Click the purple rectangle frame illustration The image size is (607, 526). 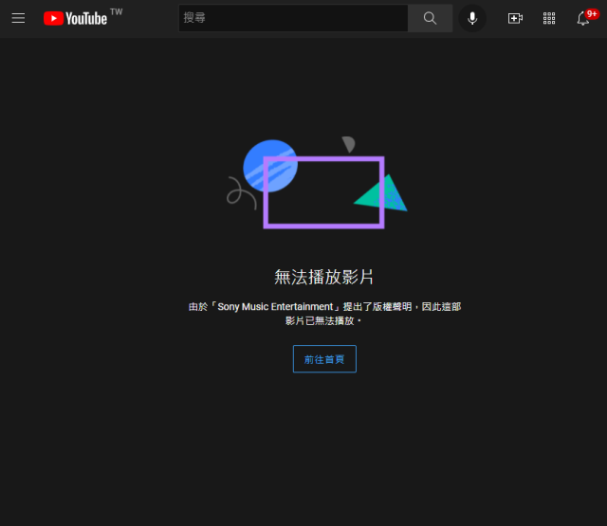pyautogui.click(x=323, y=224)
